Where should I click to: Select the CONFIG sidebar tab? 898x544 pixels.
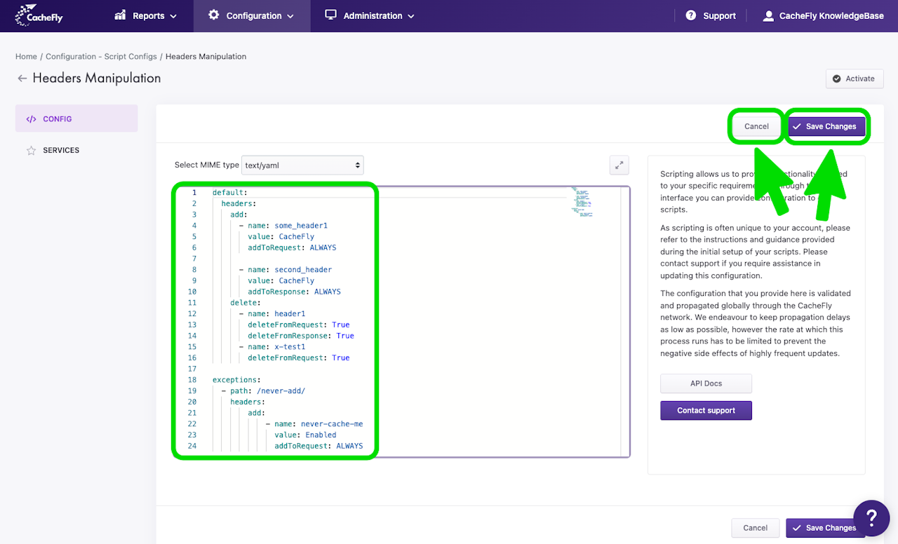76,119
